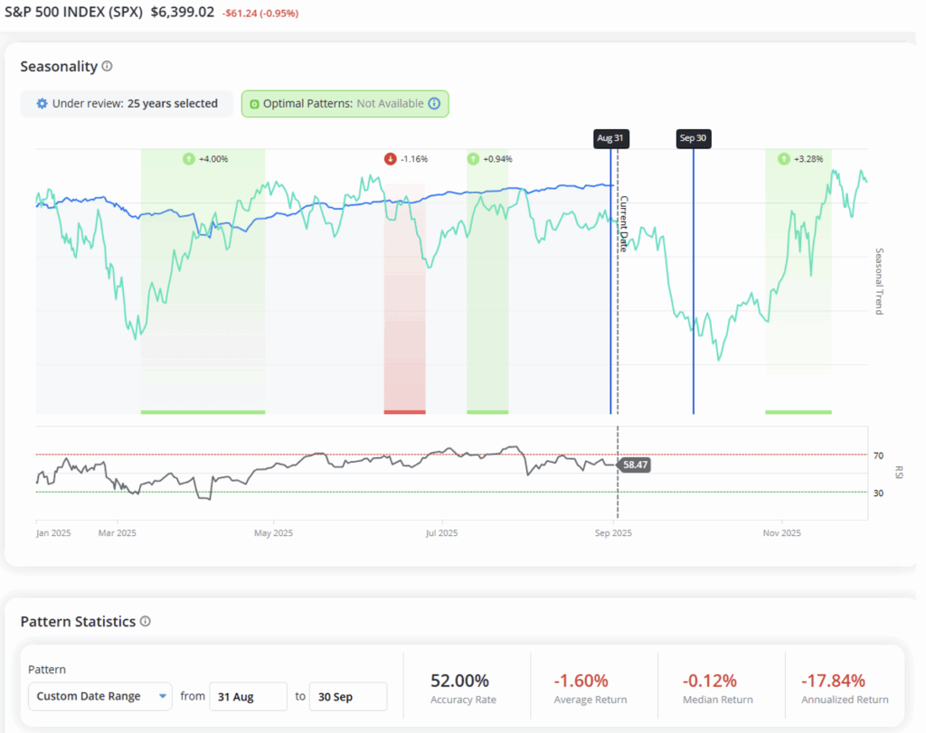Click the RSI value label 58.47
Viewport: 926px width, 733px height.
pyautogui.click(x=635, y=465)
